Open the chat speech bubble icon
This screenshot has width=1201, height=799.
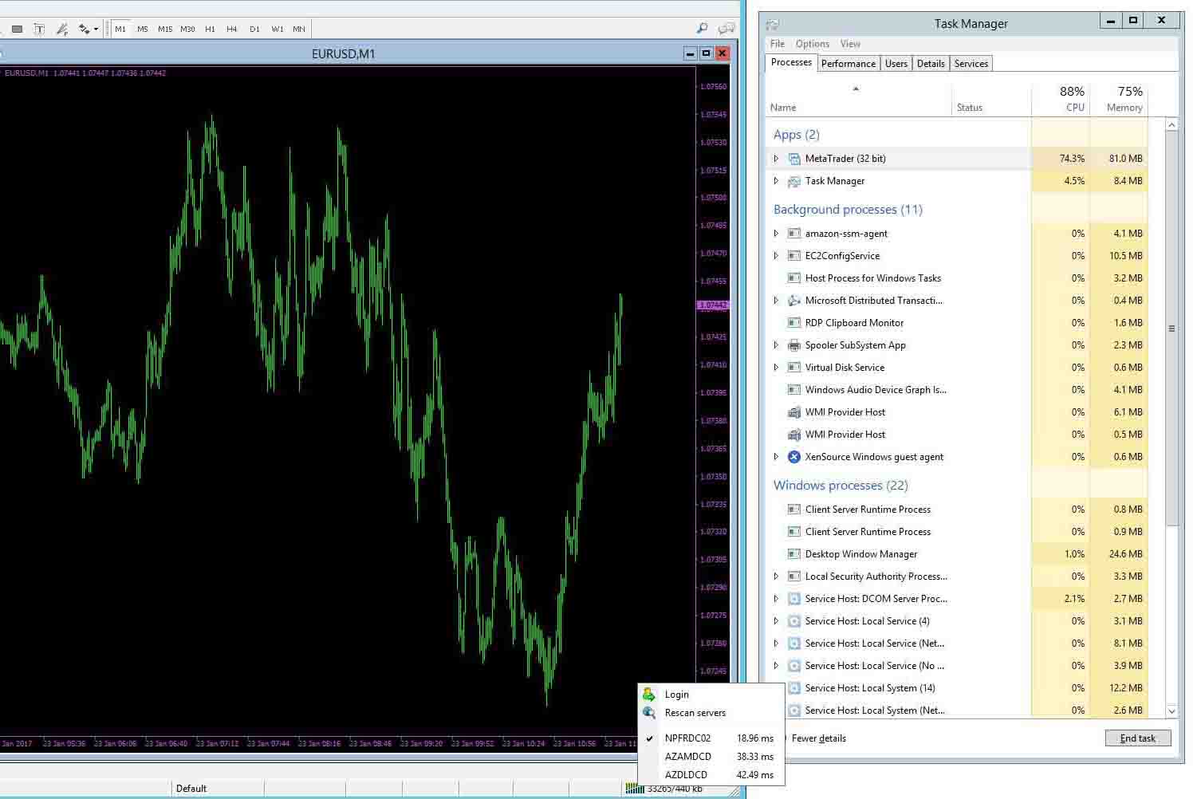click(x=726, y=29)
